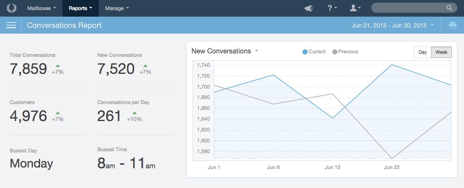Screen dimensions: 464x188
Task: Switch chart to Day view
Action: point(423,52)
